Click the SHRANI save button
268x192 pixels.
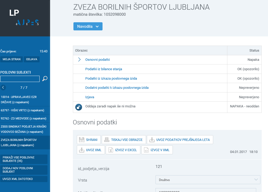(x=88, y=140)
